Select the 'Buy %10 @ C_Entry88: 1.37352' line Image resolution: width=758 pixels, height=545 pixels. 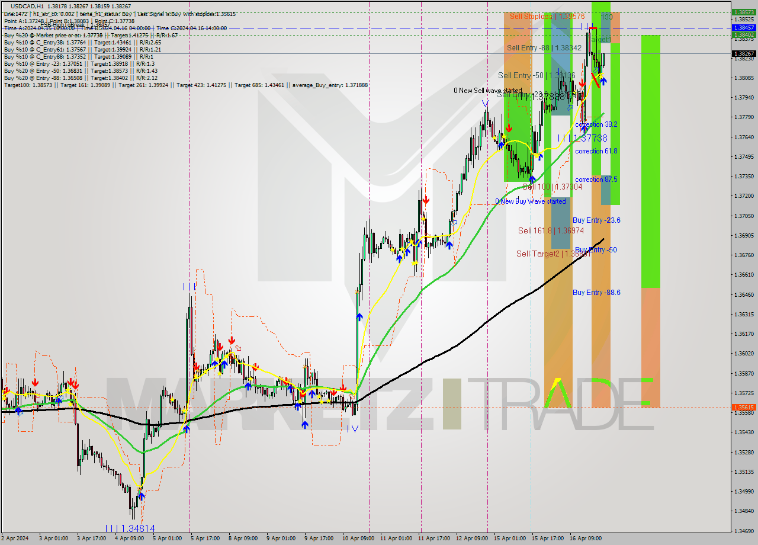coord(78,57)
